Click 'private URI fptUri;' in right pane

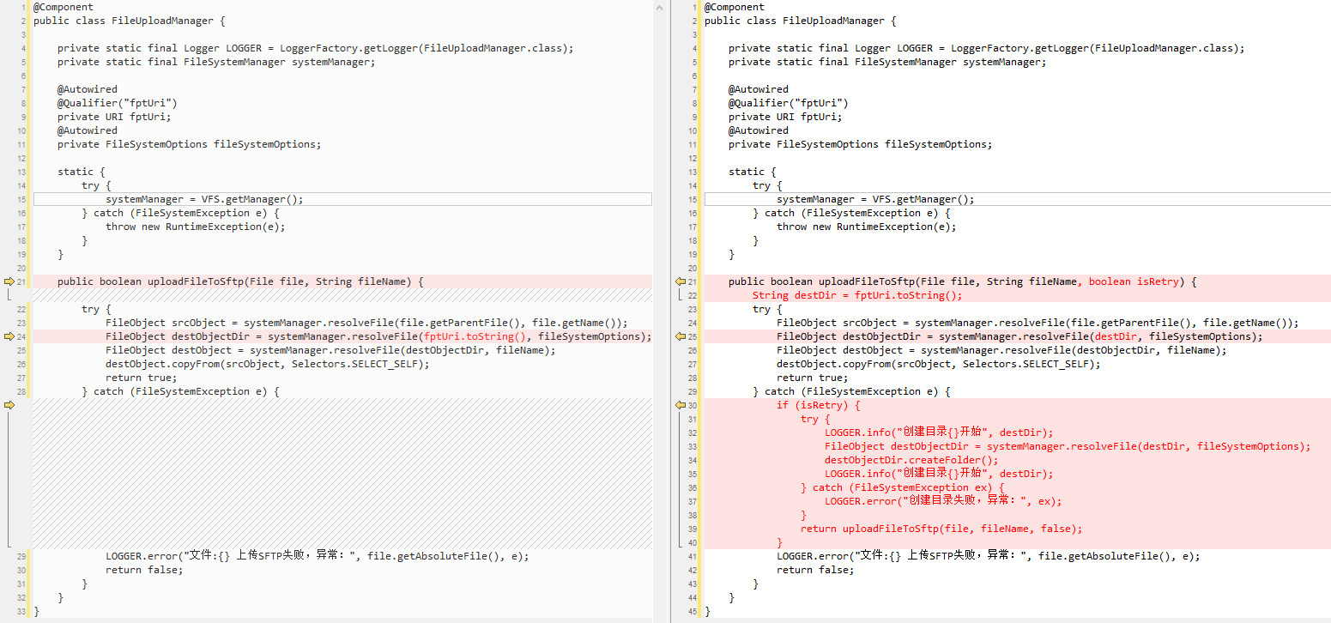click(785, 117)
